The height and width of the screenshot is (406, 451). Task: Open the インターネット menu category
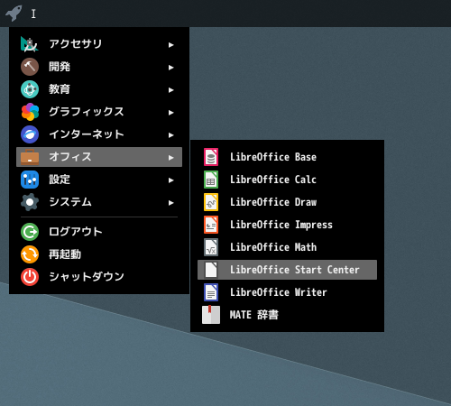[99, 134]
